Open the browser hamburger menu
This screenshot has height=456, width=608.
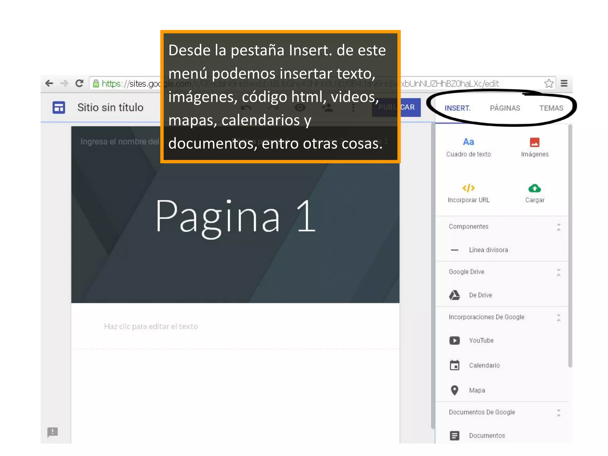click(x=564, y=83)
